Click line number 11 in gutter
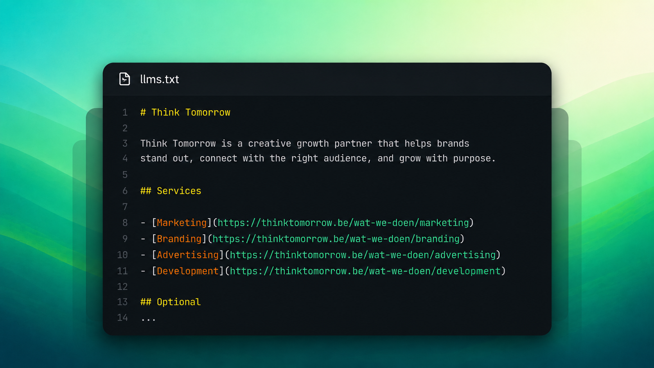This screenshot has width=654, height=368. pos(122,271)
